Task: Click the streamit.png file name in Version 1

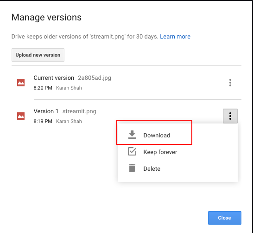Action: tap(79, 111)
